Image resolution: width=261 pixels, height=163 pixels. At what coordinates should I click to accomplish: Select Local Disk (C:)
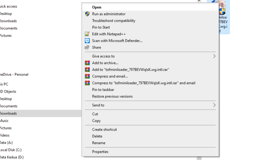11,150
